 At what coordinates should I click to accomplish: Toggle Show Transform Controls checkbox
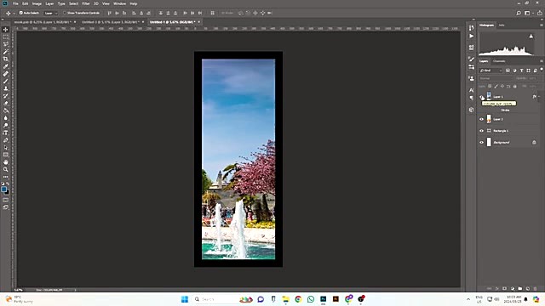pos(65,13)
